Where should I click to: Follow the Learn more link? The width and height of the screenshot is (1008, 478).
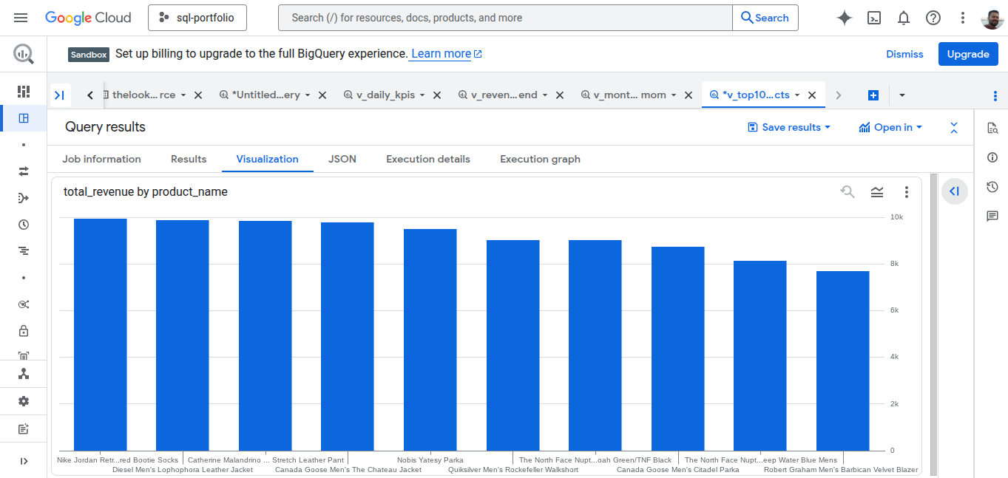click(440, 53)
